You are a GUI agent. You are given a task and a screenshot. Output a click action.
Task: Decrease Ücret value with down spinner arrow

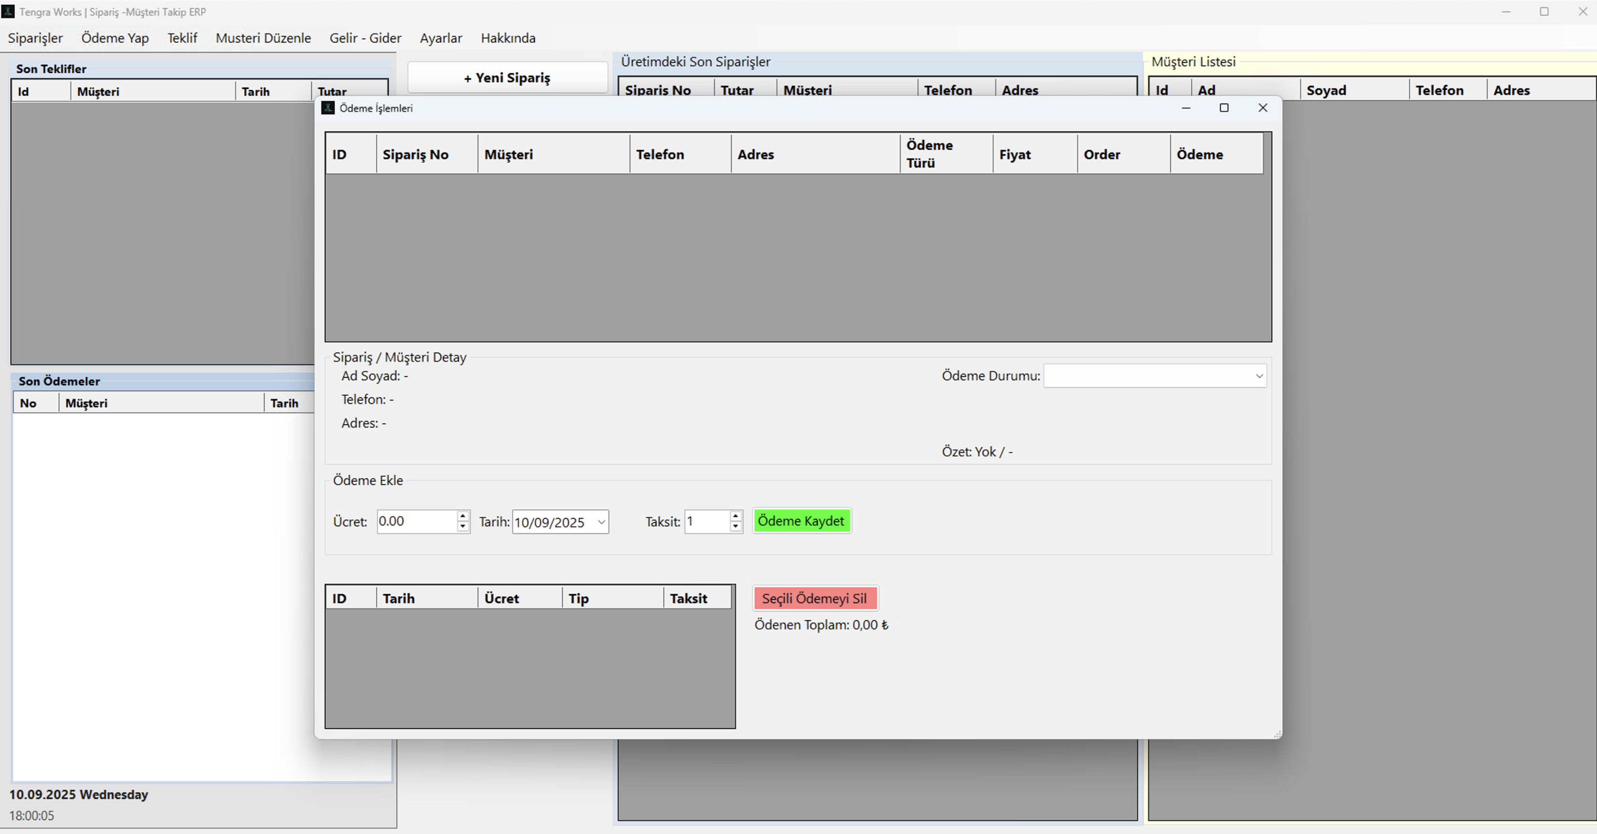pos(462,527)
